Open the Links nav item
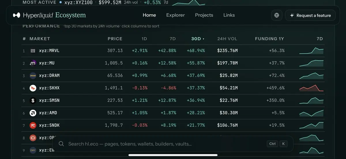This screenshot has height=159, width=346. (x=229, y=15)
